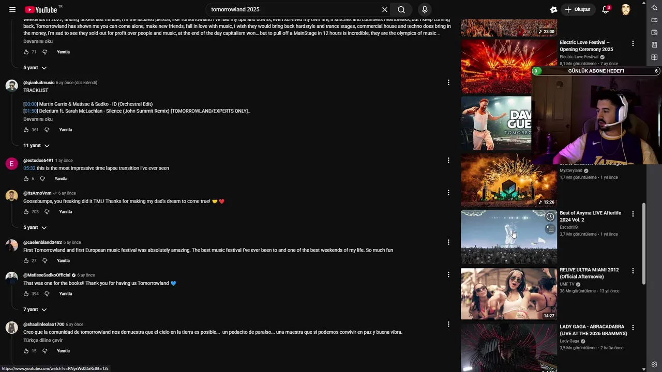The image size is (662, 372).
Task: Click the magnifier search button
Action: click(x=401, y=10)
